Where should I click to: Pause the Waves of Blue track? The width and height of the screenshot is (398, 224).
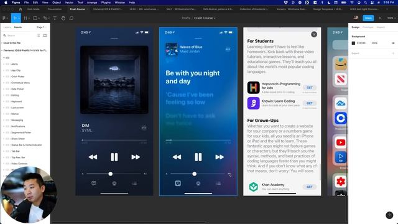(x=198, y=157)
